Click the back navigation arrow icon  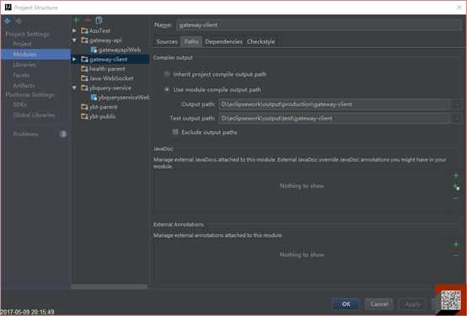[7, 21]
